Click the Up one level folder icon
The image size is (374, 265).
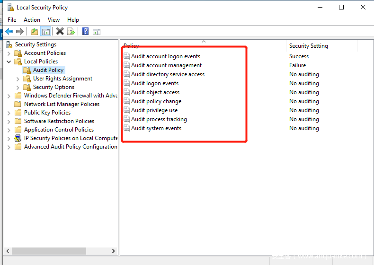[35, 31]
